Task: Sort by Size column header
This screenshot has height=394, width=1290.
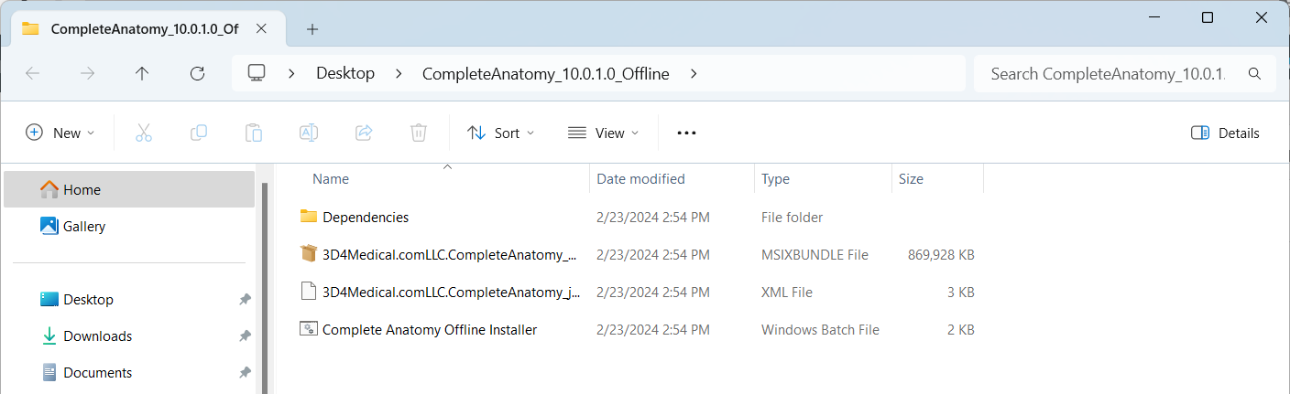Action: pos(911,179)
